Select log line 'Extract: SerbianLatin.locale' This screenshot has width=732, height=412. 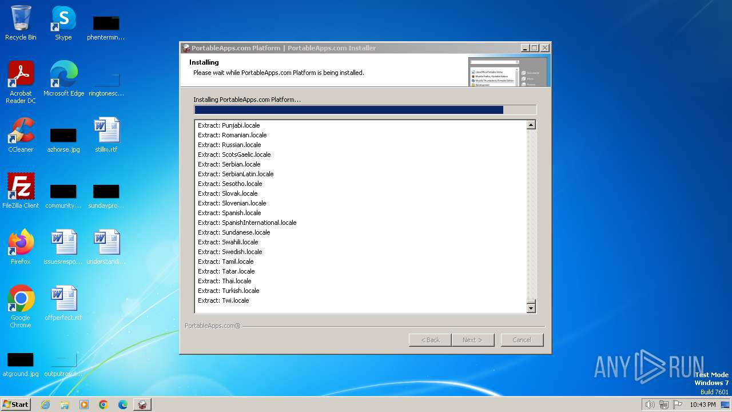236,174
